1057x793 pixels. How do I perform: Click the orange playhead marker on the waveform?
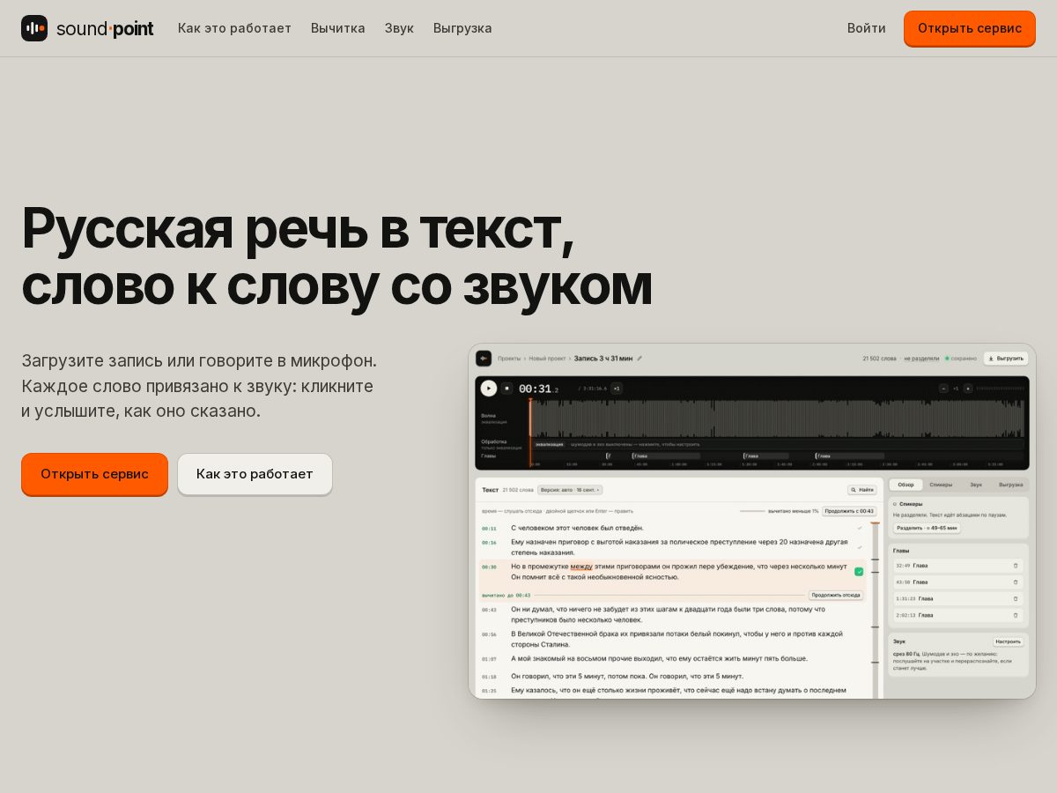pyautogui.click(x=530, y=432)
